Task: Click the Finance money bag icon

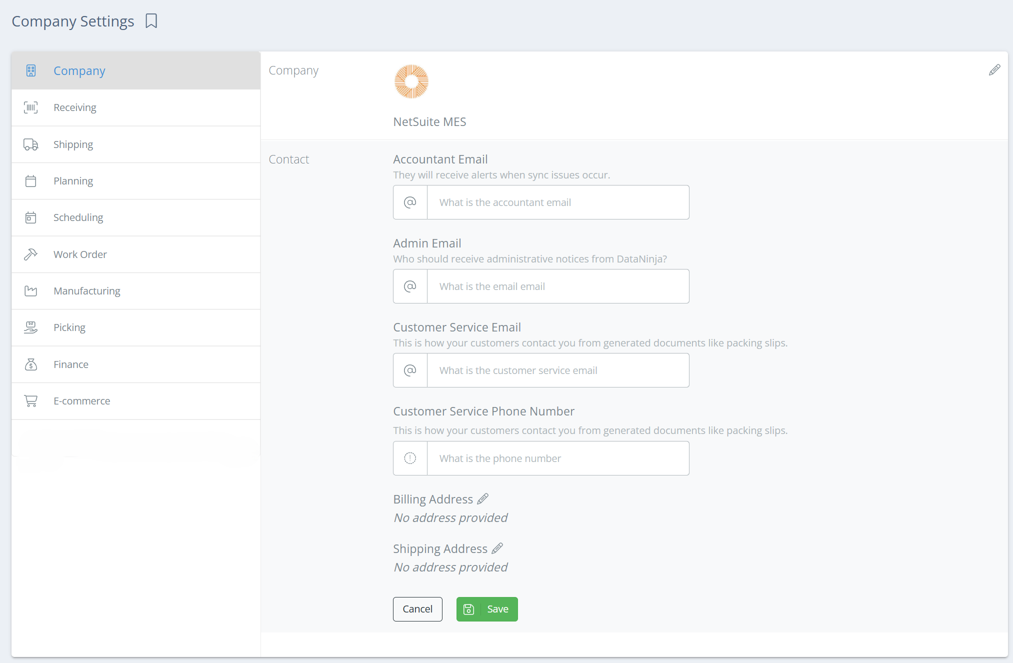Action: click(x=31, y=364)
